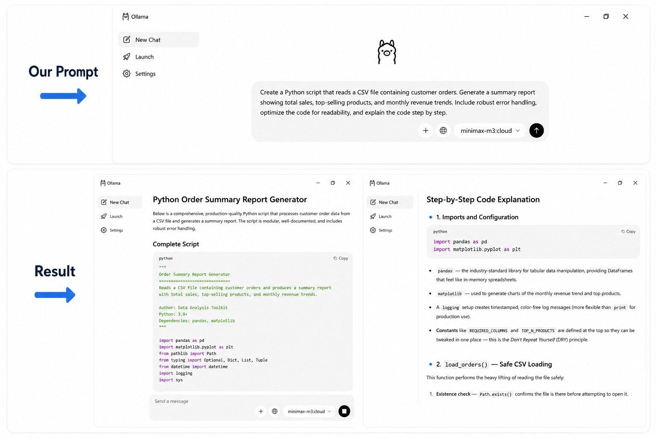
Task: Click the gear icon in bottom-right window sidebar
Action: (x=373, y=230)
